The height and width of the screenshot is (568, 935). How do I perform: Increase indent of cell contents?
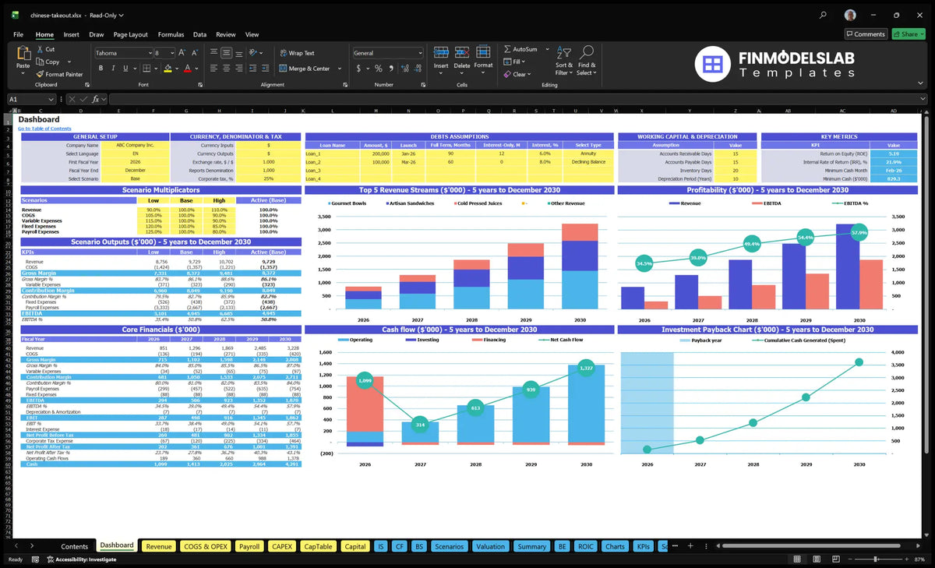[x=264, y=69]
